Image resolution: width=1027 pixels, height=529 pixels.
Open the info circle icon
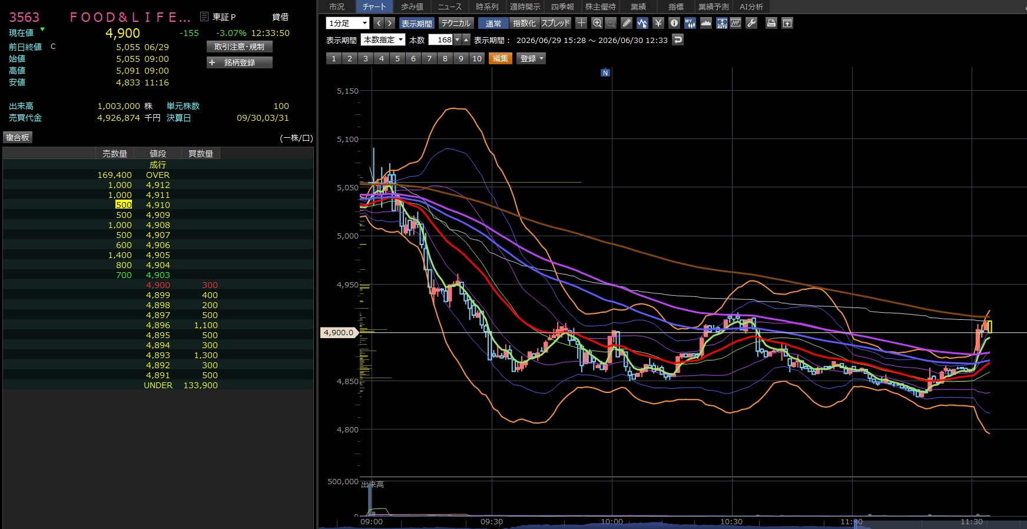674,23
